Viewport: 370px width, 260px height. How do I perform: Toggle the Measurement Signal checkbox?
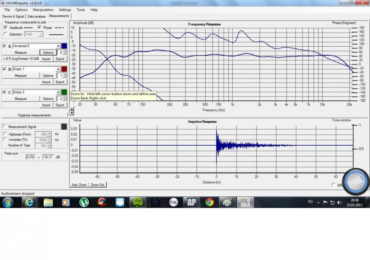[x=5, y=127]
